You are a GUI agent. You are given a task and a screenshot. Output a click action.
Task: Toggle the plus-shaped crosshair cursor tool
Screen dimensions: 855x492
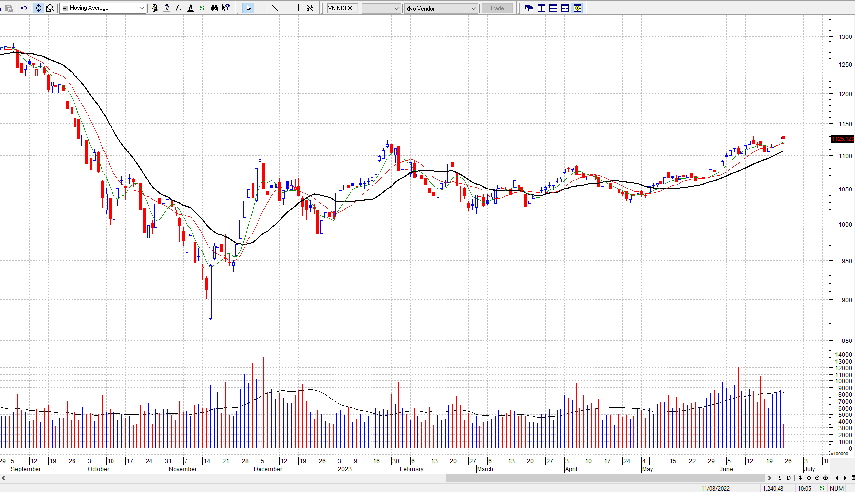(260, 8)
